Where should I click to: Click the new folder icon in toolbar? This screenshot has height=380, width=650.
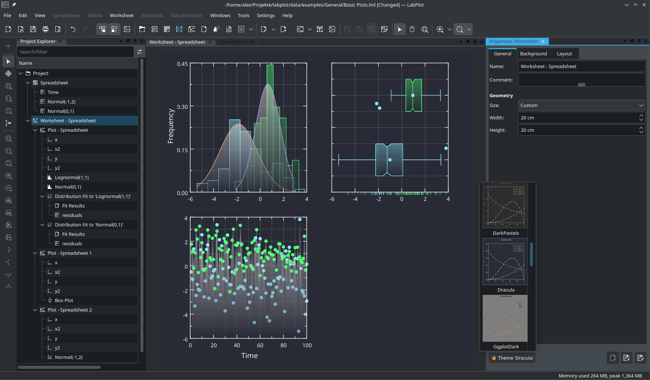tap(142, 29)
